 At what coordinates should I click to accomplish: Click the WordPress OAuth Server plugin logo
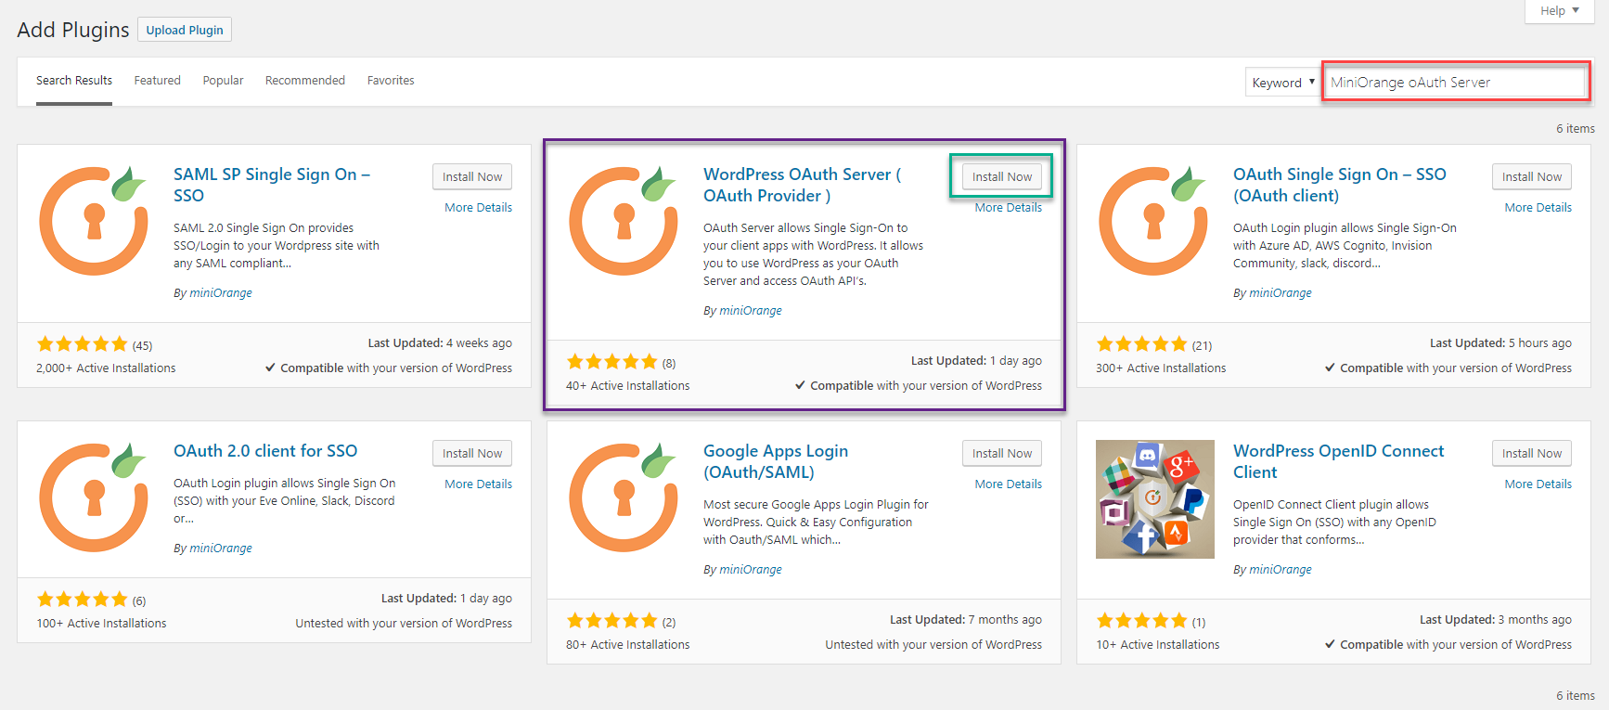[624, 221]
